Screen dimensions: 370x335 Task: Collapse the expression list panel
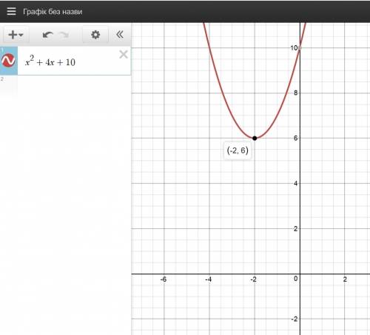pos(120,34)
